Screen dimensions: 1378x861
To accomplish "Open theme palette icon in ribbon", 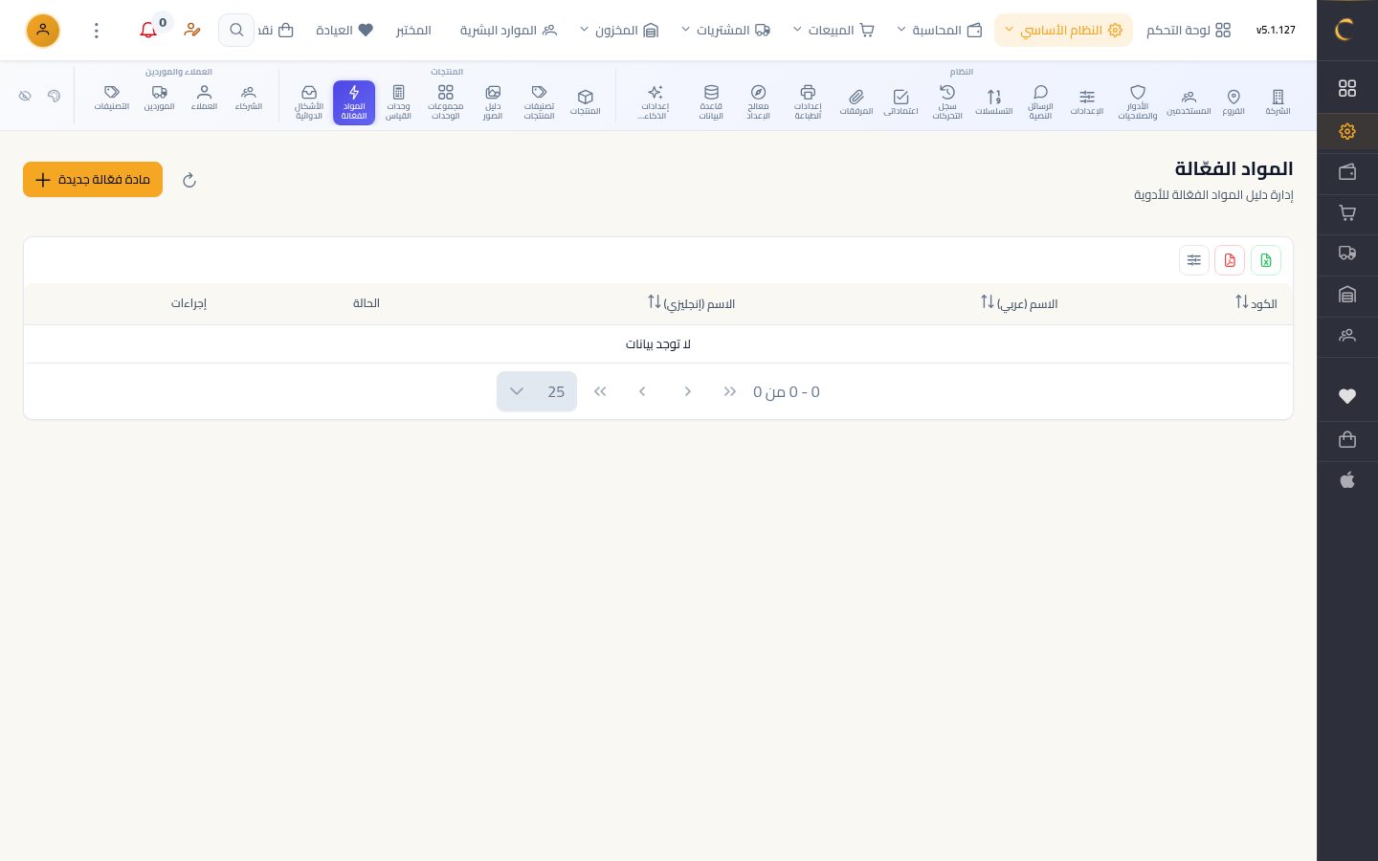I will pyautogui.click(x=54, y=96).
